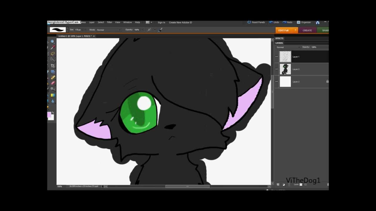
Task: Select the Crop tool
Action: 53,66
